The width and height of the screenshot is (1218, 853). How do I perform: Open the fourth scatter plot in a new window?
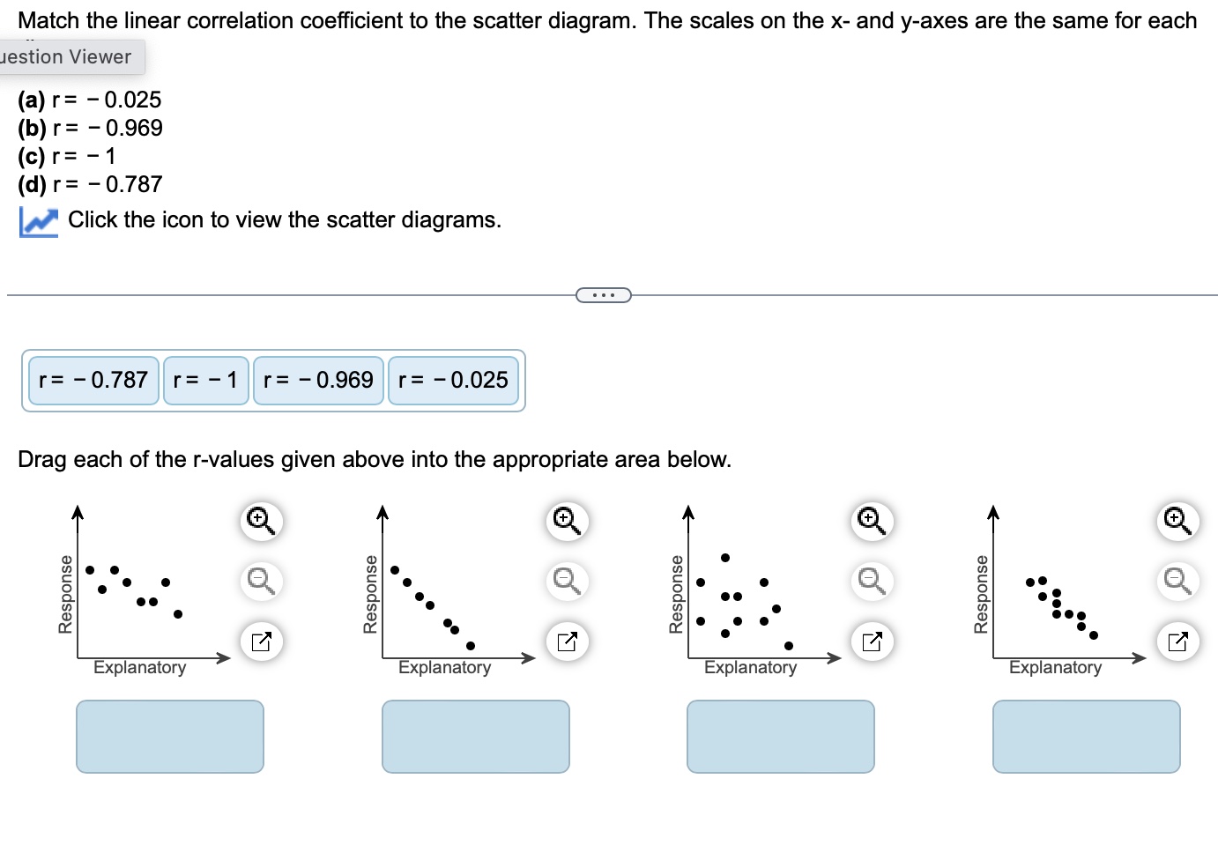[x=1177, y=642]
